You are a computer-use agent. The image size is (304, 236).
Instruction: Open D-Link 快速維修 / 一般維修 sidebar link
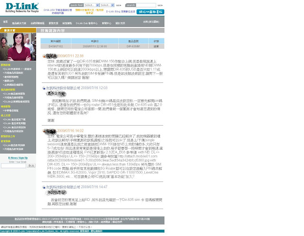click(x=18, y=69)
